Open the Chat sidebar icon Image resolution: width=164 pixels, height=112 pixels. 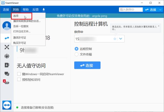click(7, 74)
